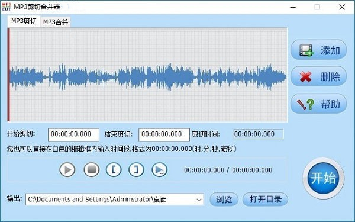Click the Play button in playback controls

pyautogui.click(x=67, y=170)
